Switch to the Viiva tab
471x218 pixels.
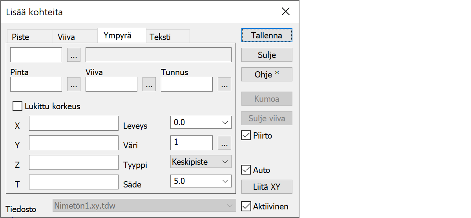(x=66, y=37)
